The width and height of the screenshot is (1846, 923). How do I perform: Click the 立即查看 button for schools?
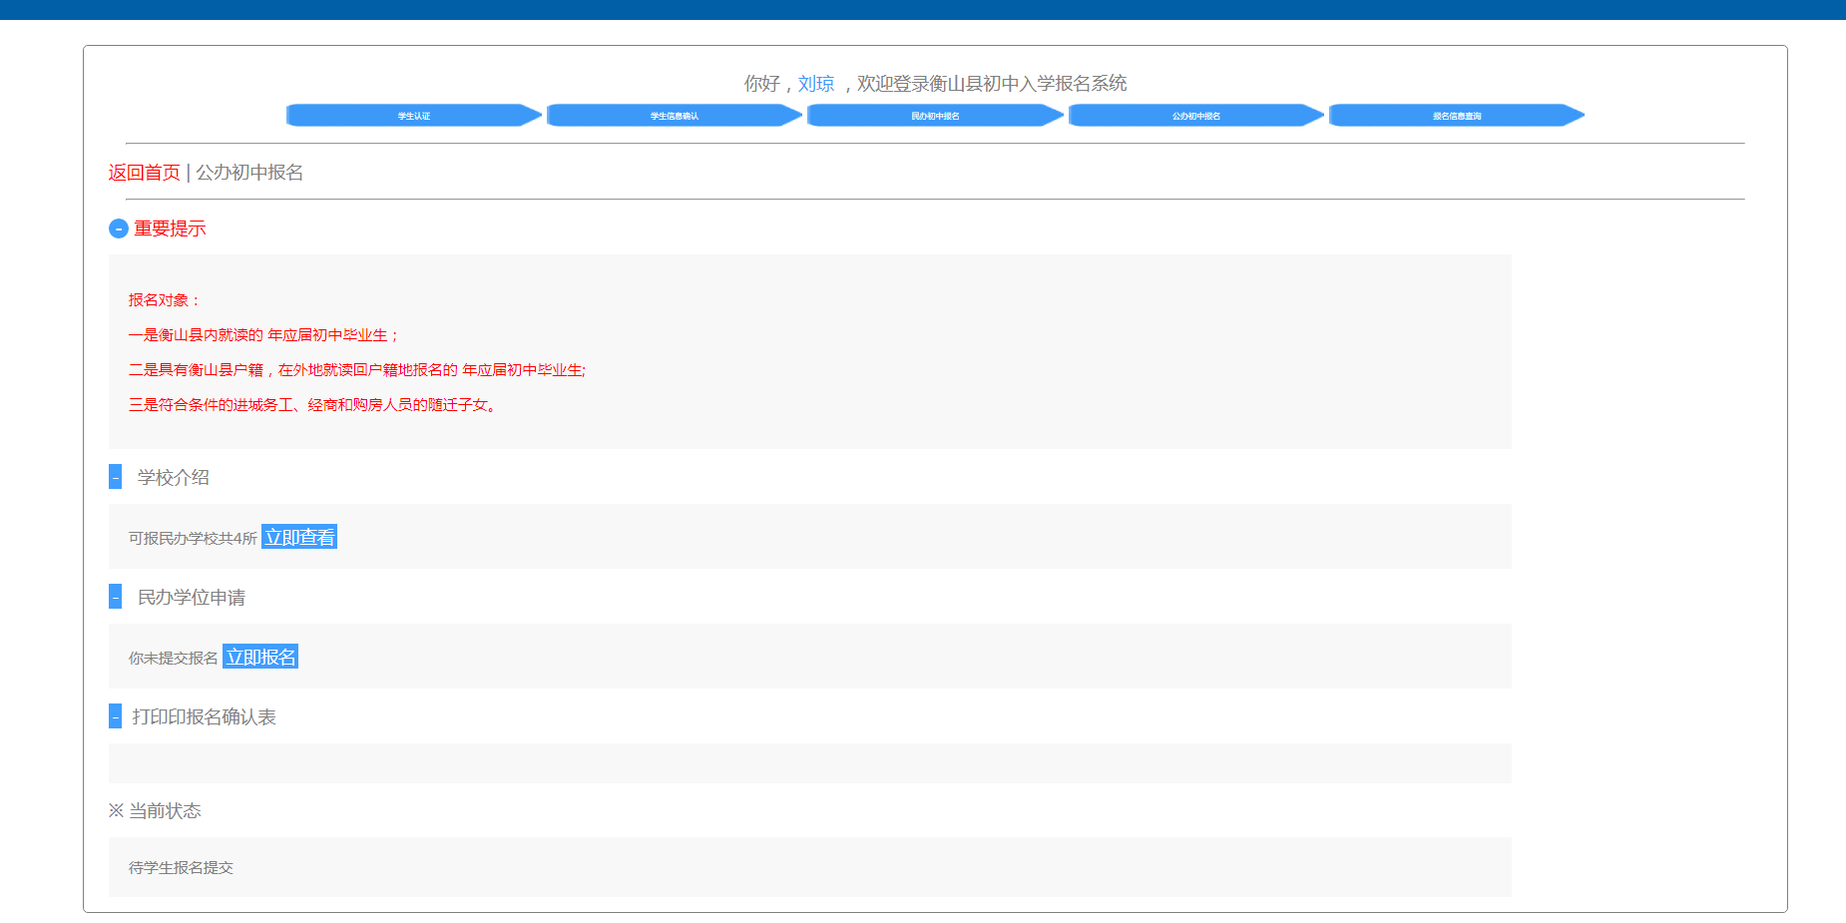[299, 537]
